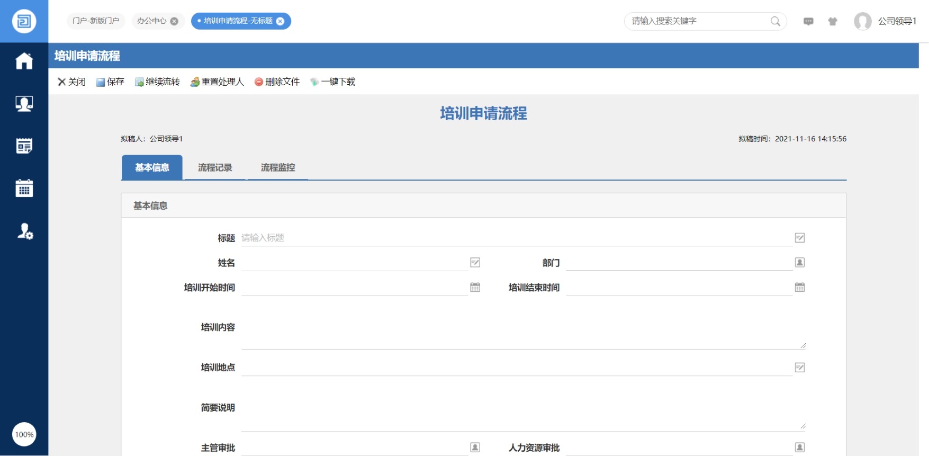
Task: Click the 基本信息 section header
Action: [483, 205]
